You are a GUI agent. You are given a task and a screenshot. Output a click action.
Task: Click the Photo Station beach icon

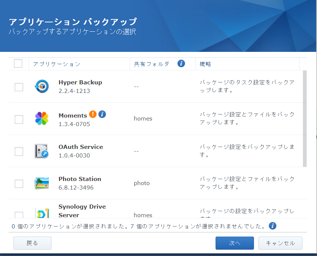pyautogui.click(x=42, y=183)
